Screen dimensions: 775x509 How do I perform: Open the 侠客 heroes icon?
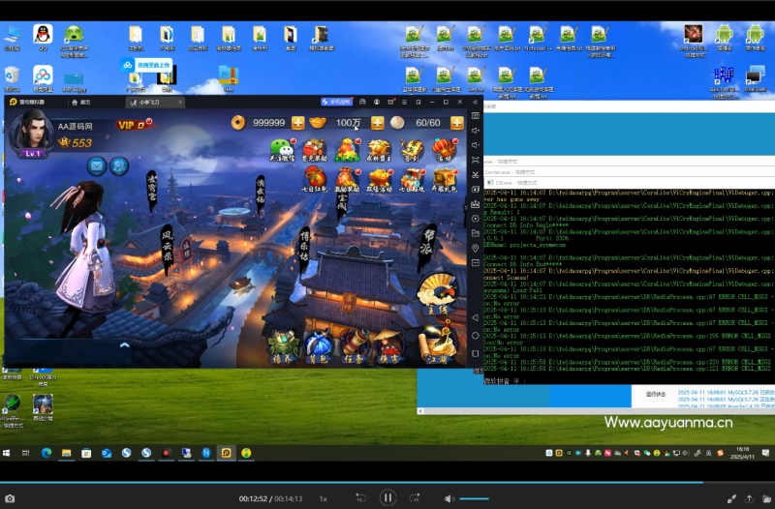point(389,347)
